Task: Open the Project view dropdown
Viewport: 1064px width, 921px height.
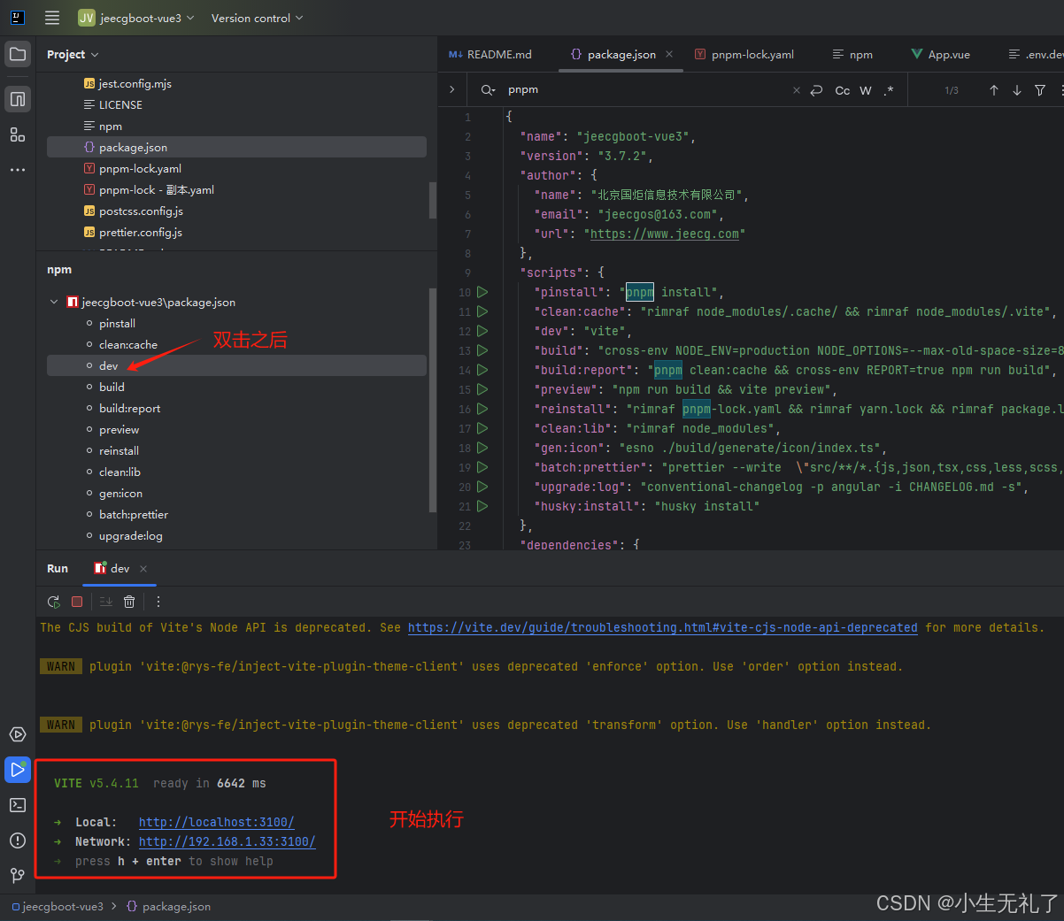Action: (x=73, y=55)
